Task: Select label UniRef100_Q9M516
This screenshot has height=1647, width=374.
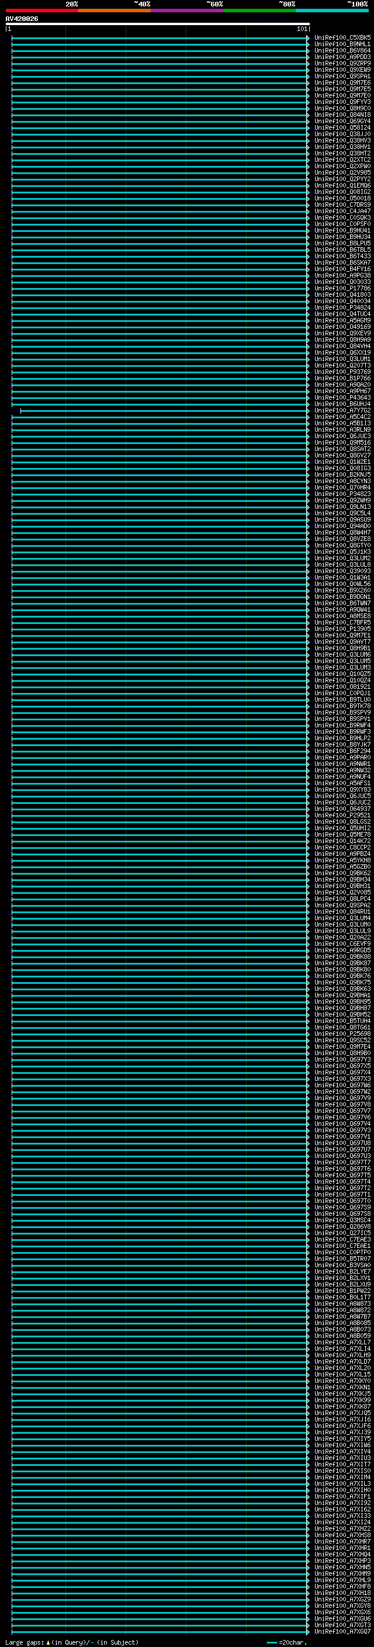Action: click(x=342, y=442)
